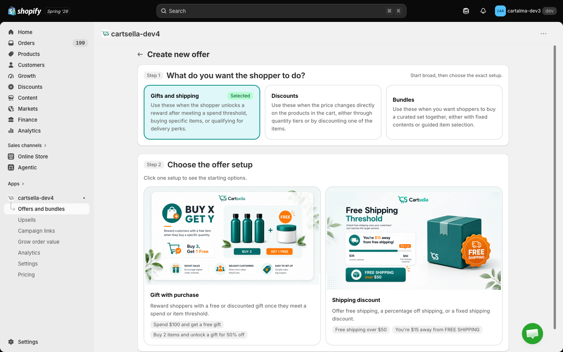Click the Buy X Get Y thumbnail
Screen dimensions: 563x352
click(x=232, y=236)
